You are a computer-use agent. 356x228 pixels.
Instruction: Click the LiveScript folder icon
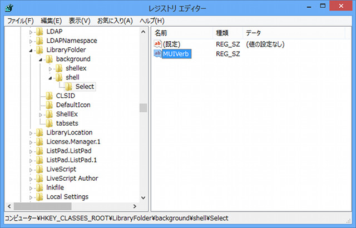coord(39,170)
